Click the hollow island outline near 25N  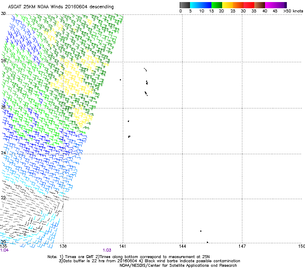(129, 136)
